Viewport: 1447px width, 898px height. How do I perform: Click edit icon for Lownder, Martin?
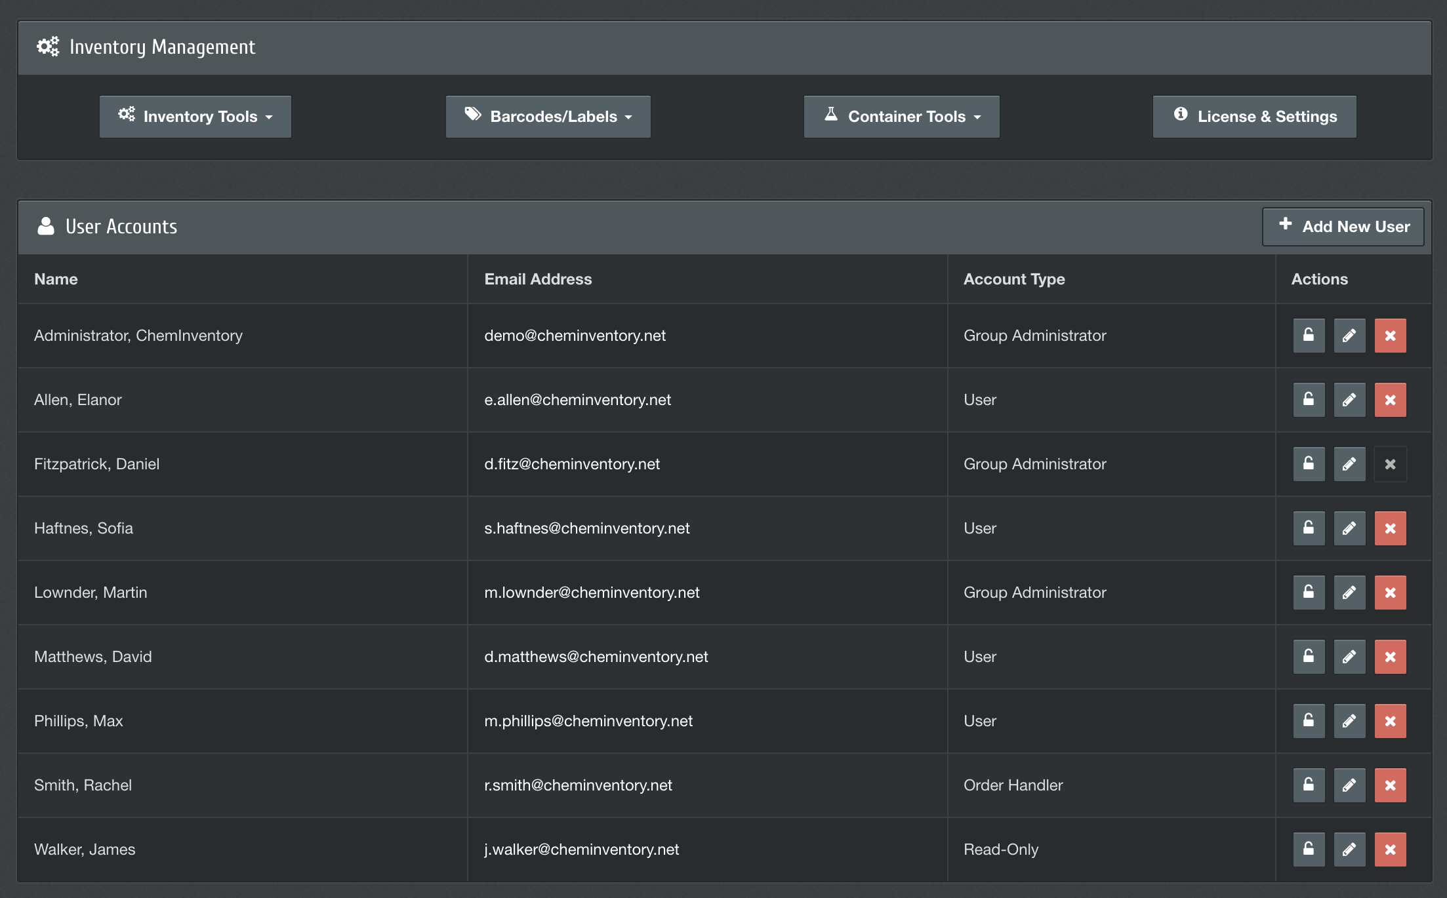[1349, 592]
